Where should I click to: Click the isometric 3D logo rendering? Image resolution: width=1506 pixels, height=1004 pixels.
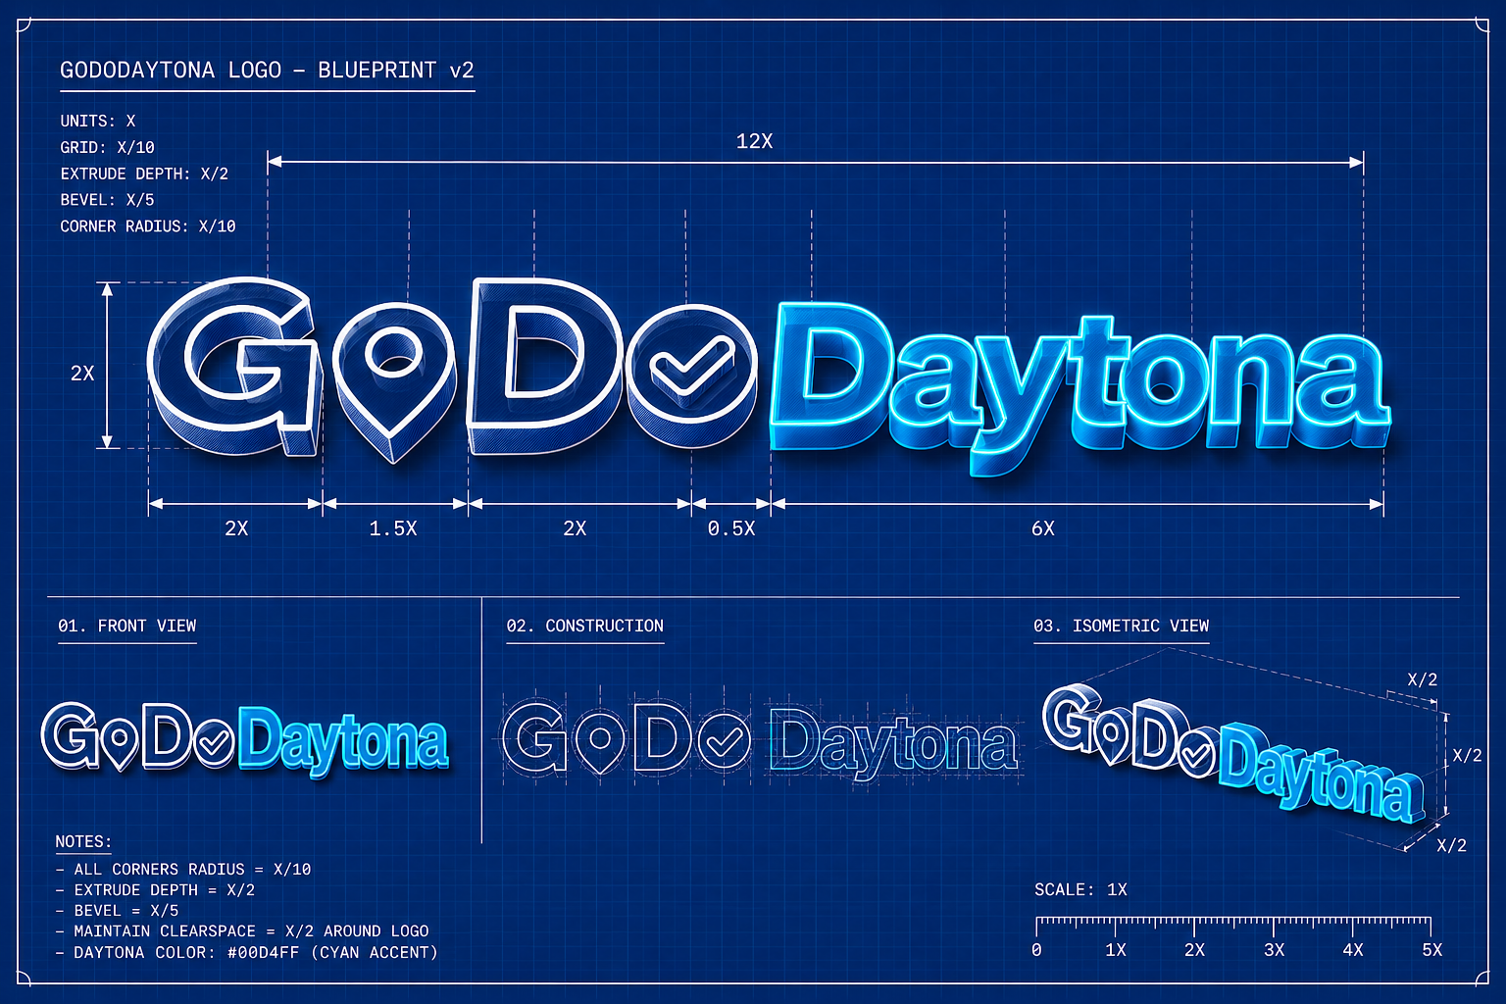(x=1233, y=753)
